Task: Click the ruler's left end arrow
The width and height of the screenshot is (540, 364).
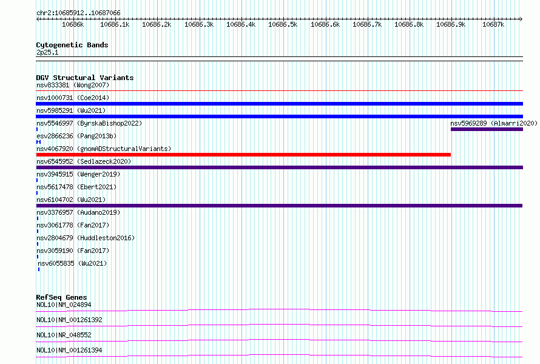Action: [x=38, y=19]
